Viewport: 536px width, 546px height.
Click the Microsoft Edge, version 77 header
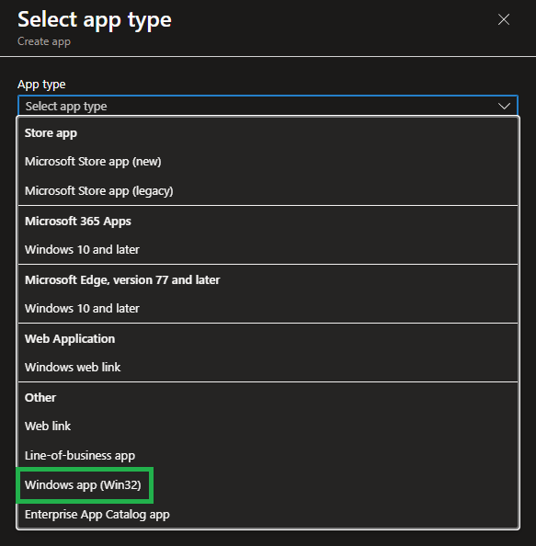click(122, 280)
